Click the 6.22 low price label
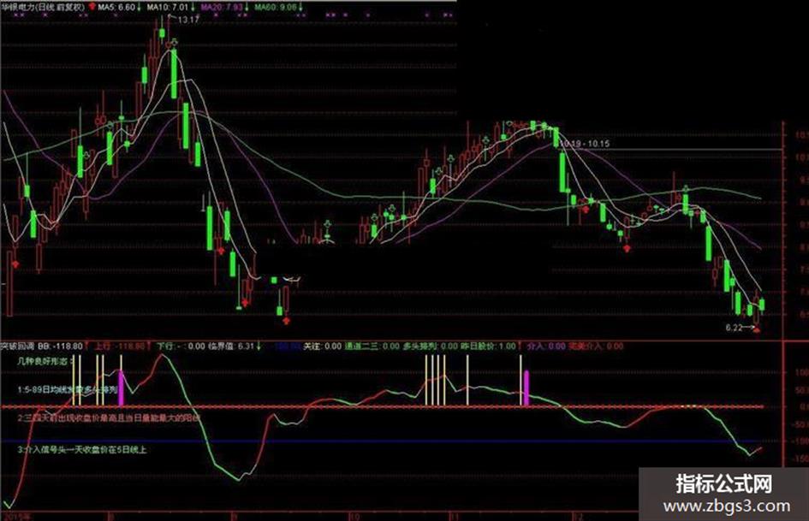 [x=734, y=328]
